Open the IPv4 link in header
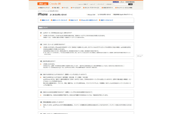The width and height of the screenshot is (172, 114). [122, 2]
